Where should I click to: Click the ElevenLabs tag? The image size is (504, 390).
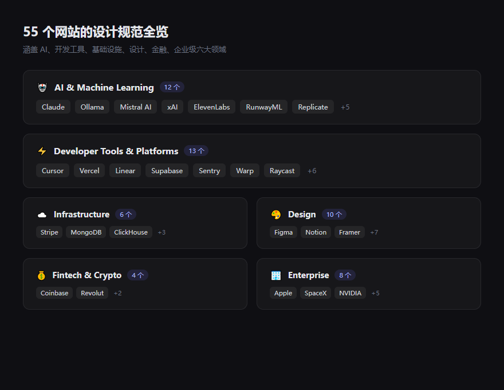pyautogui.click(x=211, y=107)
